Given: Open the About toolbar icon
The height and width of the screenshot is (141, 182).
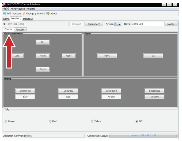Looking at the screenshot, I should [x=48, y=14].
